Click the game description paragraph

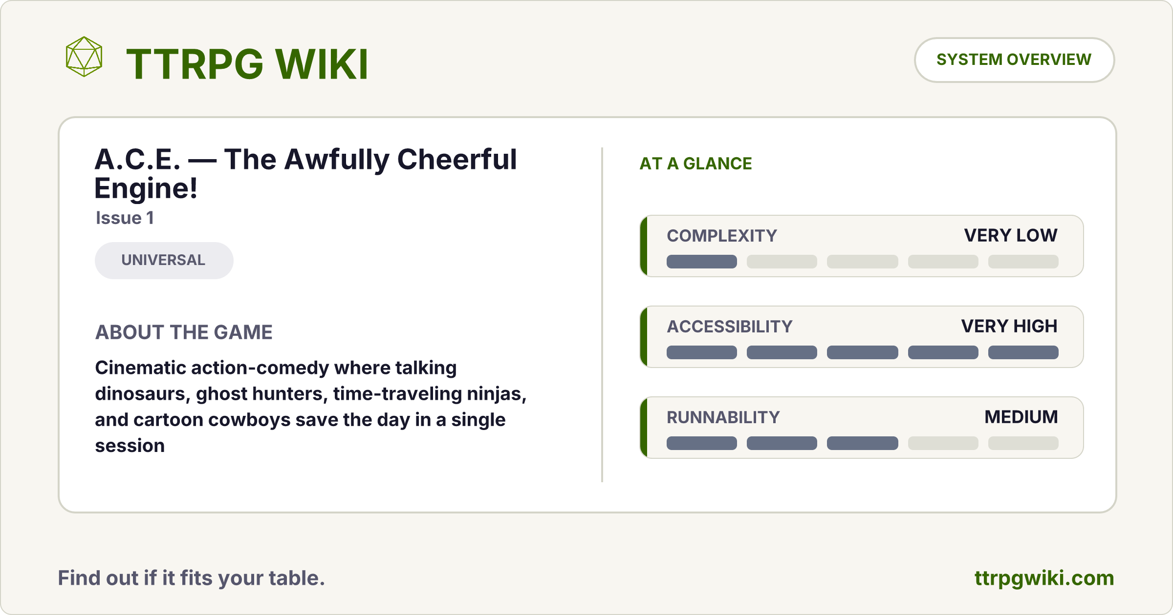click(x=311, y=407)
